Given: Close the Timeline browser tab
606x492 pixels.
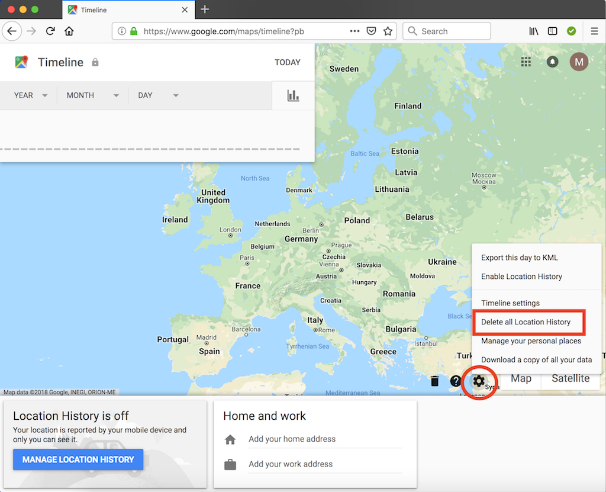Looking at the screenshot, I should [185, 9].
